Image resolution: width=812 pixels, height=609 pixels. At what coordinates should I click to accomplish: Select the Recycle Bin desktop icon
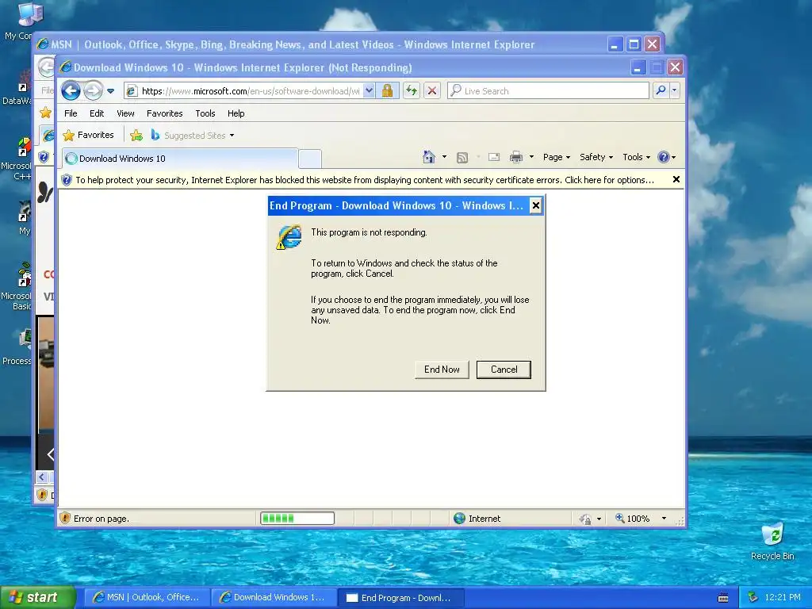pyautogui.click(x=772, y=542)
